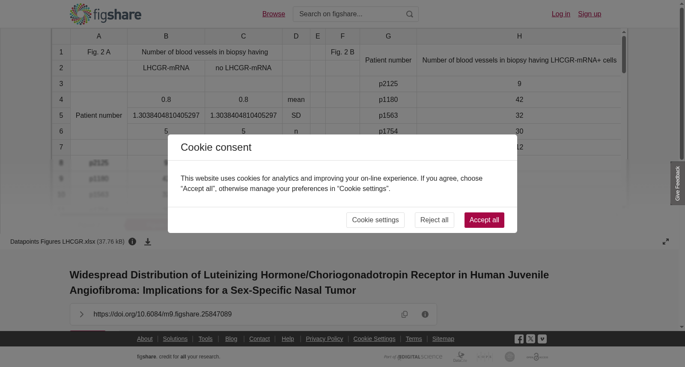
Task: Open figshare X social icon
Action: 530,339
